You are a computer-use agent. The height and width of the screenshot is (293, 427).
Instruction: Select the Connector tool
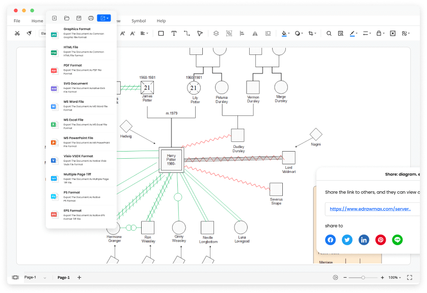click(x=187, y=34)
